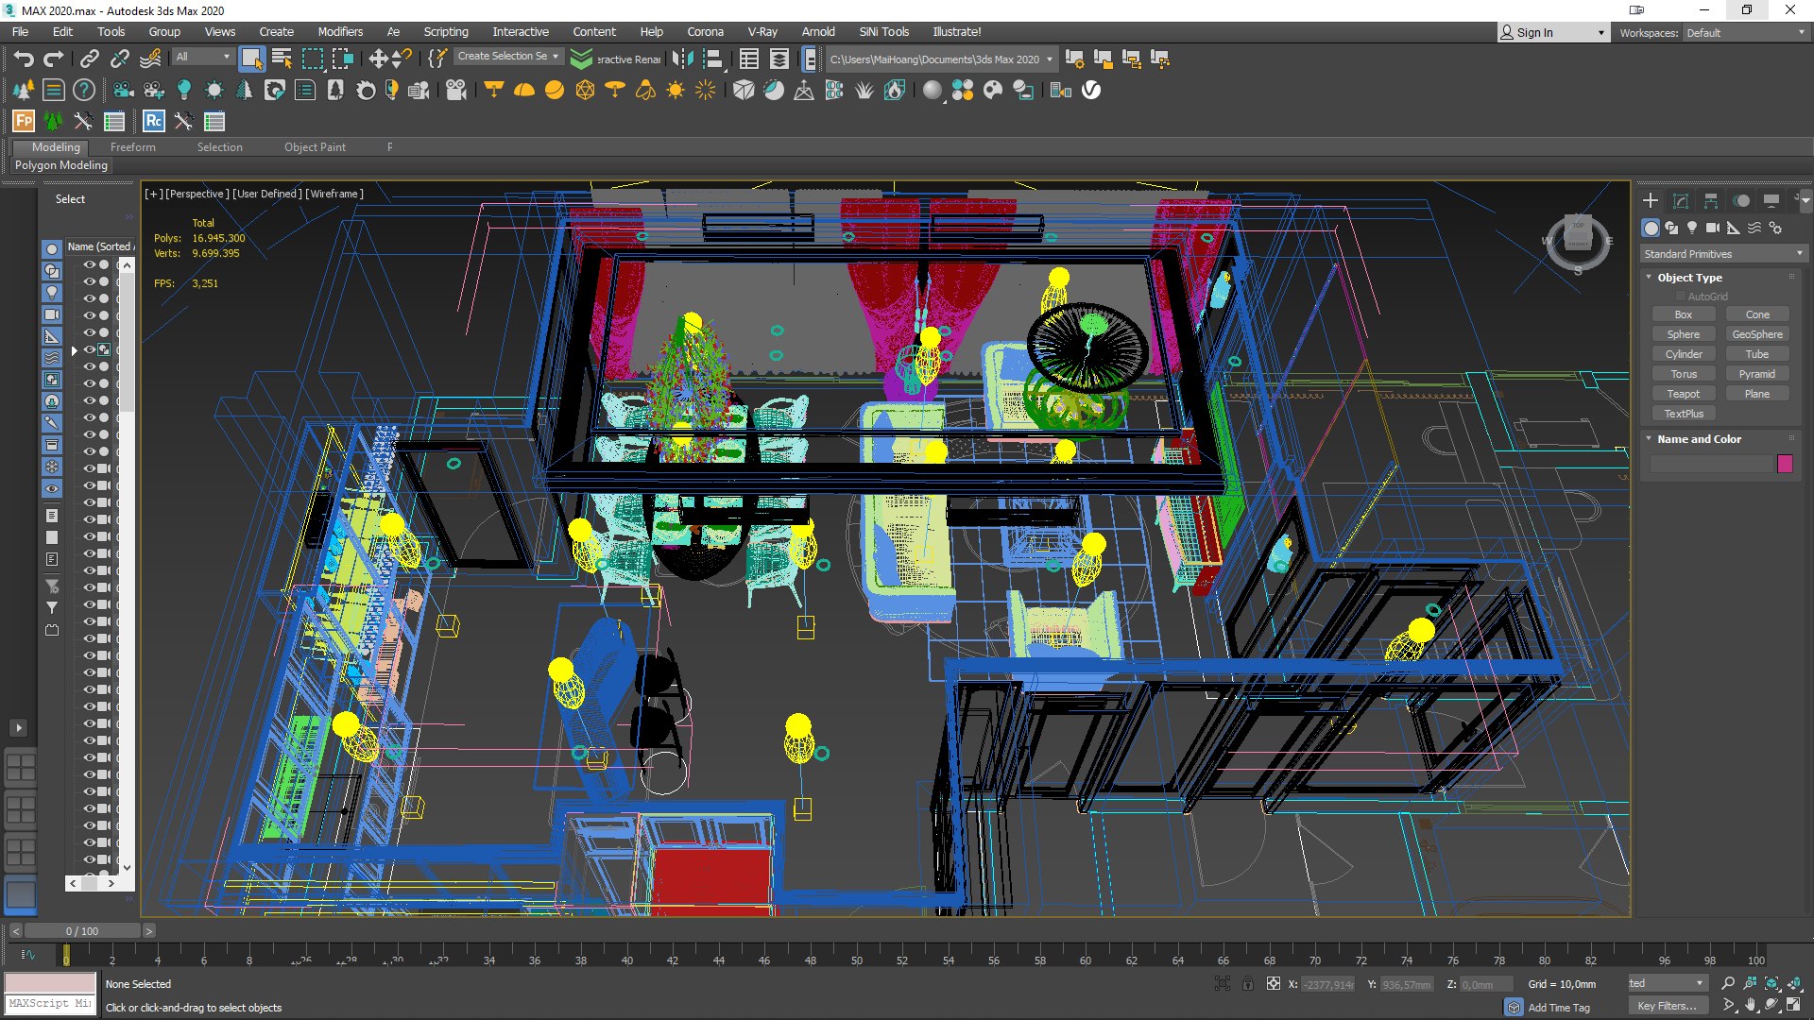Viewport: 1814px width, 1020px height.
Task: Open the Hierarchy tab in the command panel
Action: [1711, 200]
